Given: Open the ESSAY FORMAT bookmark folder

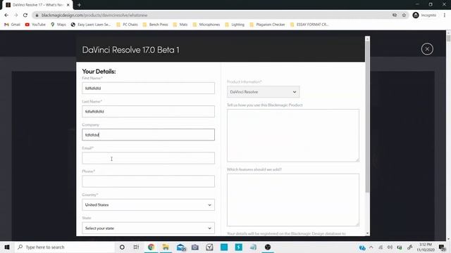Looking at the screenshot, I should (309, 25).
